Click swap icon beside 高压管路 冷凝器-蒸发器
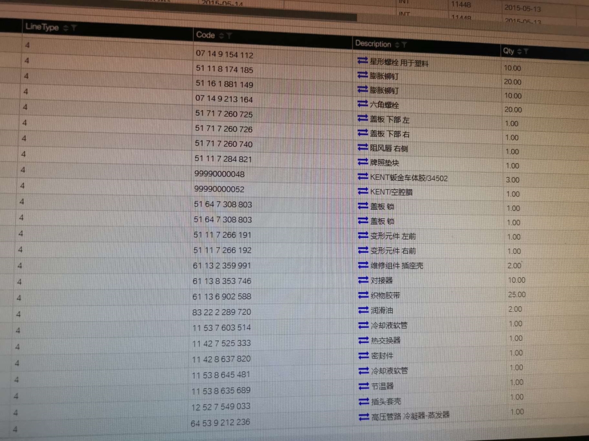 pyautogui.click(x=364, y=417)
